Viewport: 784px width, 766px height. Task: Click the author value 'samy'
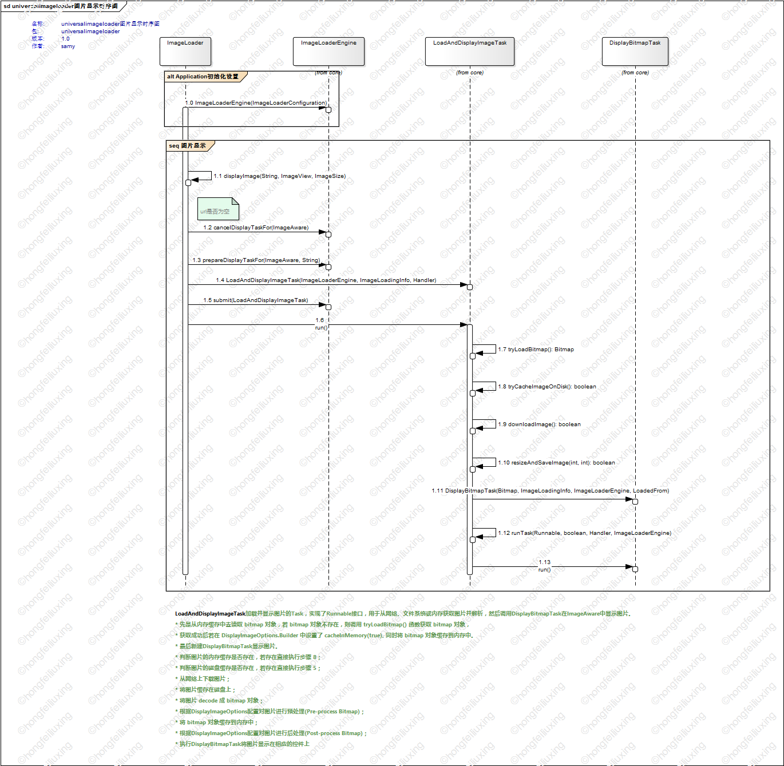(68, 46)
